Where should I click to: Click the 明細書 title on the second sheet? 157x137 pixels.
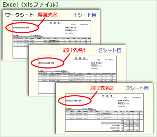pos(81,58)
